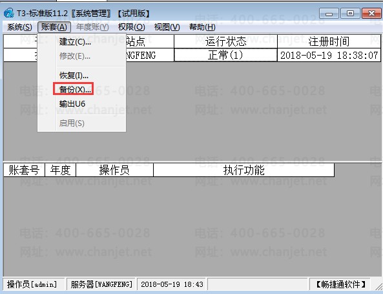Maximize the T3 system management window
The image size is (383, 294).
[x=350, y=14]
